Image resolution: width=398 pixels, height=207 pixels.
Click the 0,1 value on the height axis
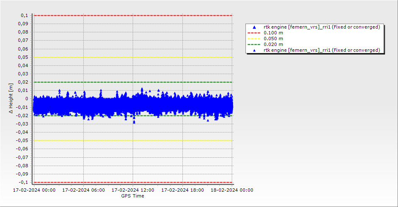[x=24, y=15]
